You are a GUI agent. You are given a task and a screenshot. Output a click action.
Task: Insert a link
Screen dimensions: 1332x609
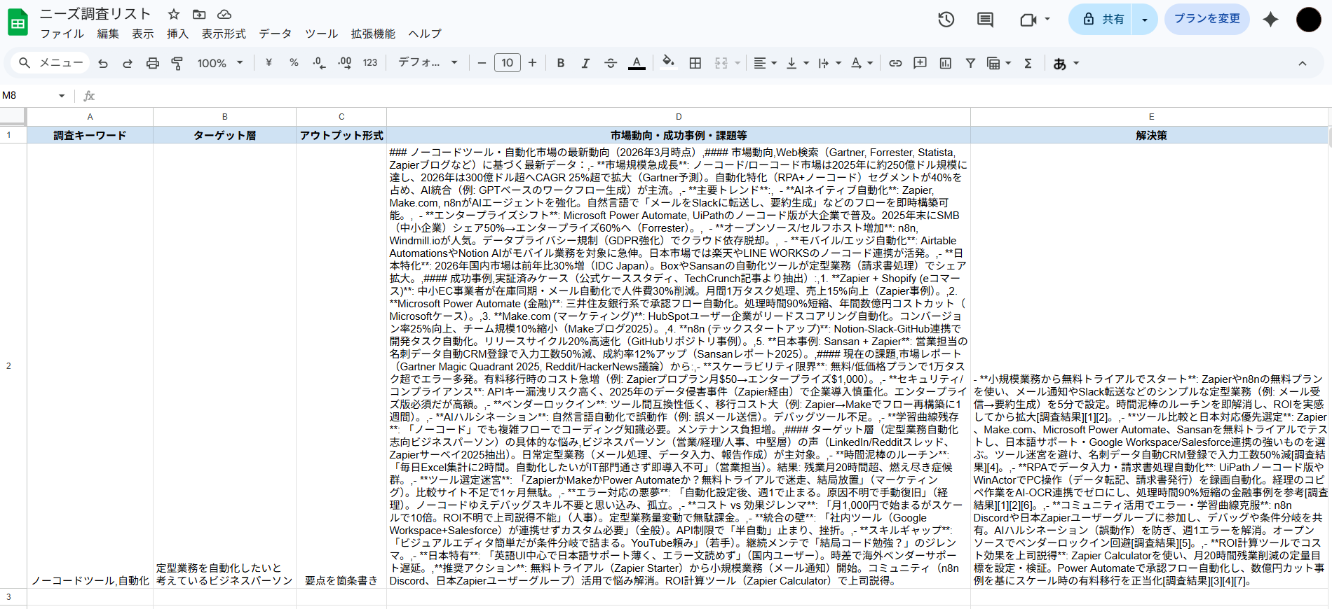tap(895, 63)
